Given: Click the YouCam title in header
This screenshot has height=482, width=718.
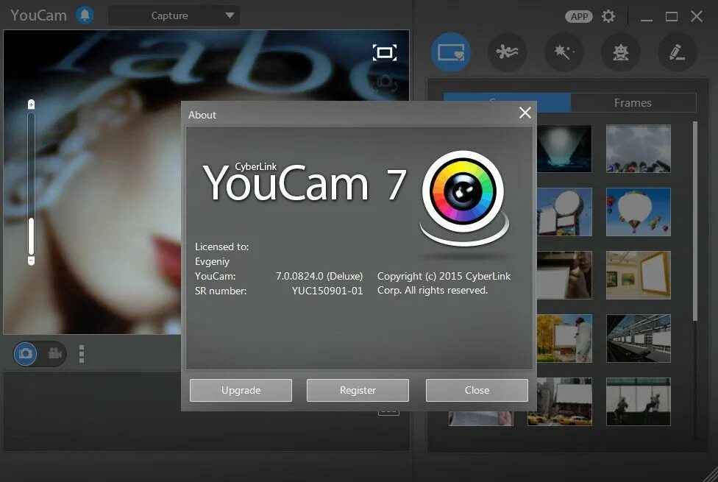Looking at the screenshot, I should click(x=38, y=15).
